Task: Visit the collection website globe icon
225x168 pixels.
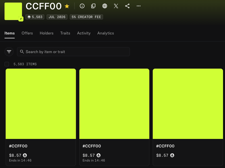Action: click(x=105, y=6)
